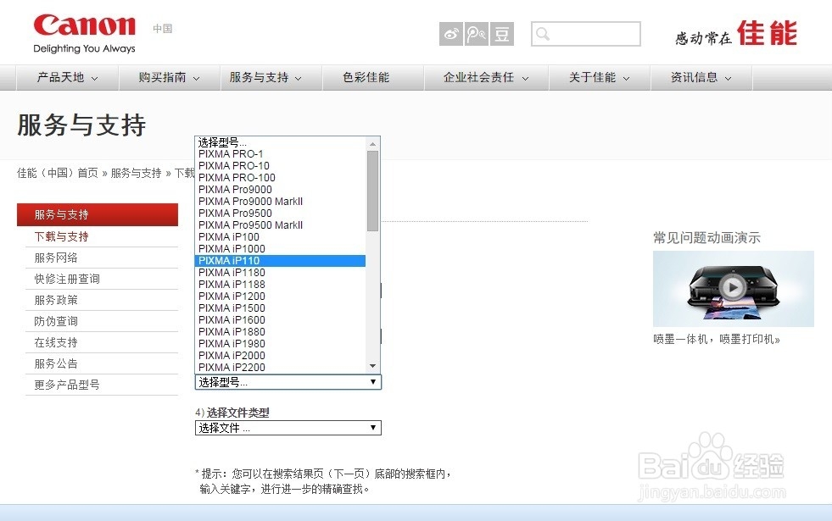Open the Weibo social icon

(x=451, y=34)
